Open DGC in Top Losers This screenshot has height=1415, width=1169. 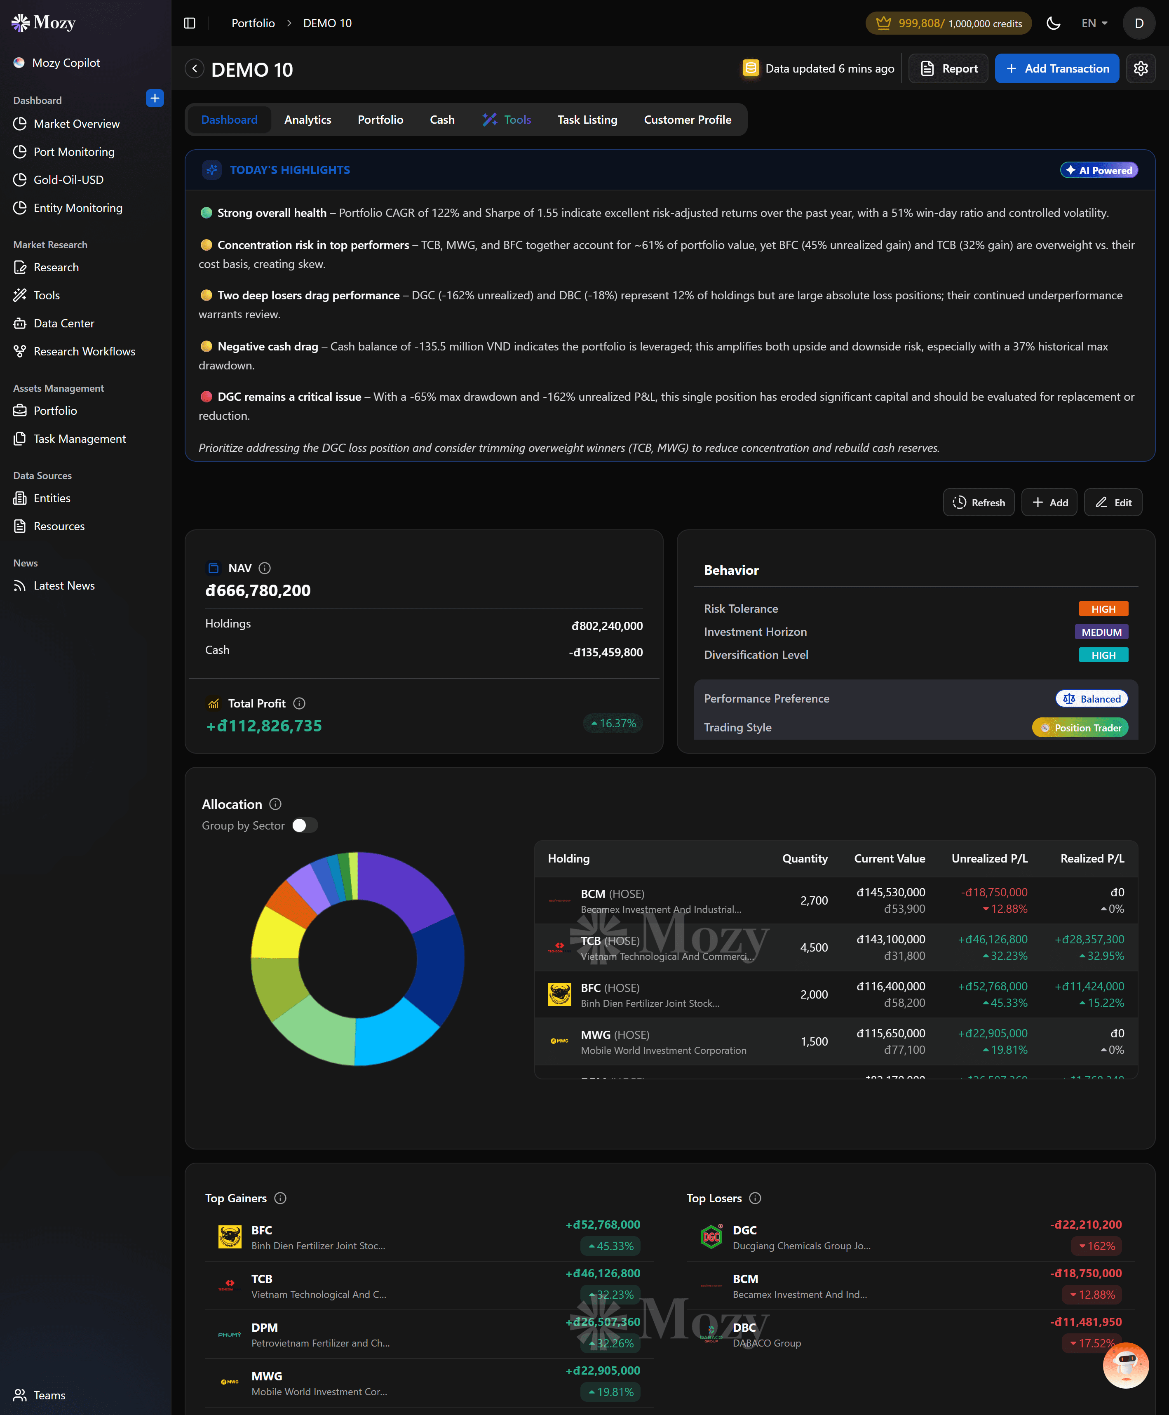click(x=911, y=1237)
